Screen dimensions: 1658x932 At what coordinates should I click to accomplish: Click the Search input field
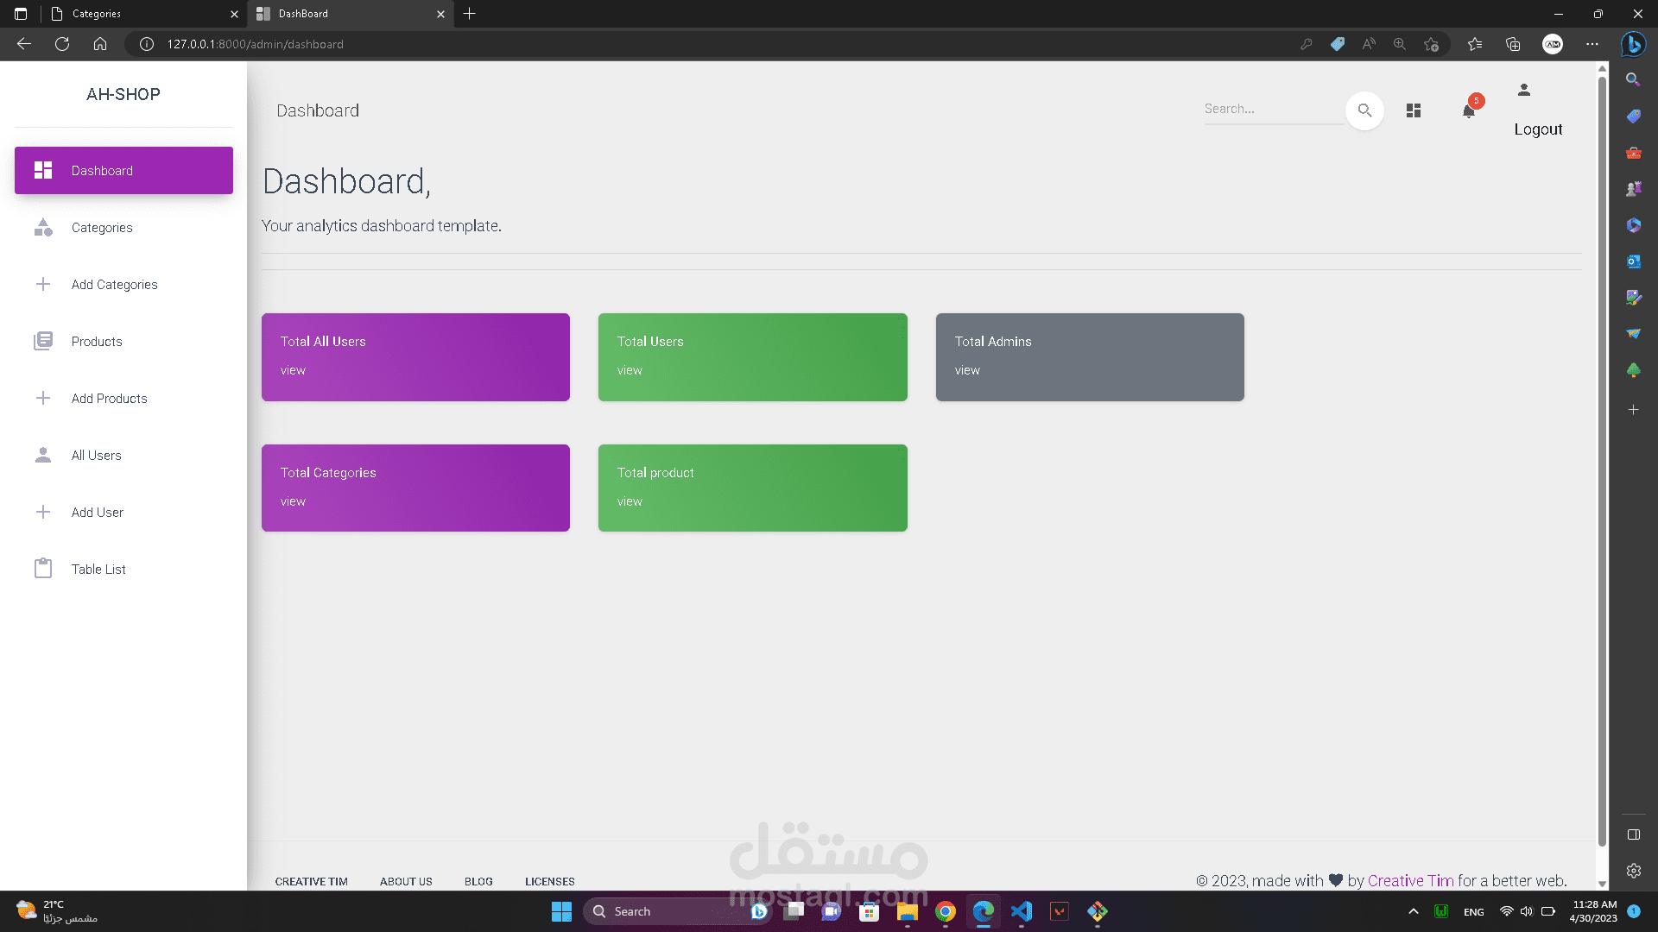pos(1274,110)
